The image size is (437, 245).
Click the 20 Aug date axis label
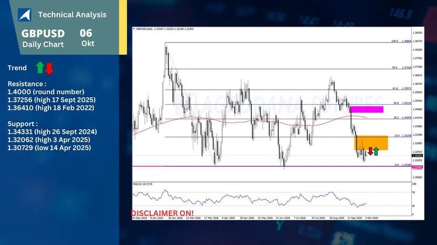click(337, 218)
